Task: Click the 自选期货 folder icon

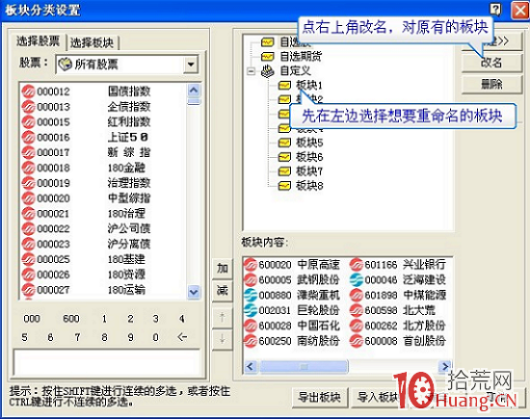Action: click(267, 56)
